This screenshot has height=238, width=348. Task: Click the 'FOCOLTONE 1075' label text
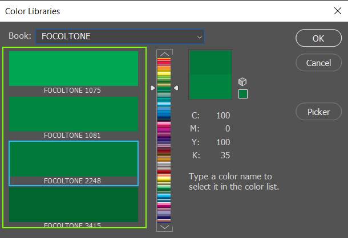[72, 91]
